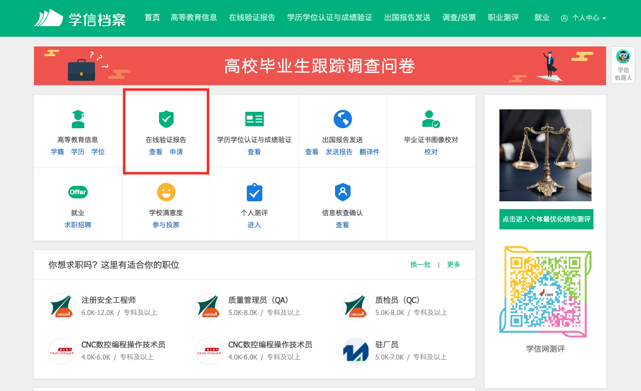
Task: Click the 翻译件 link under 出国报告发送
Action: pos(369,152)
